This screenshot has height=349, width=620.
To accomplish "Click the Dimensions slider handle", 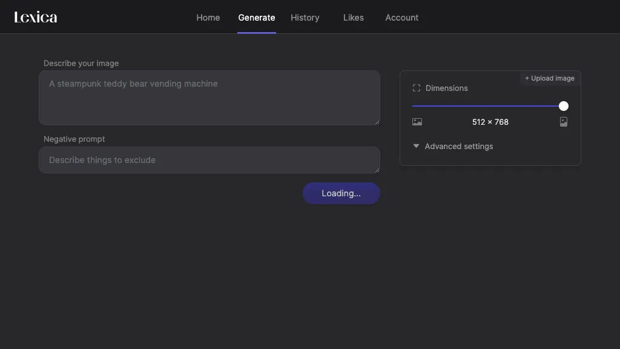I will tap(564, 106).
